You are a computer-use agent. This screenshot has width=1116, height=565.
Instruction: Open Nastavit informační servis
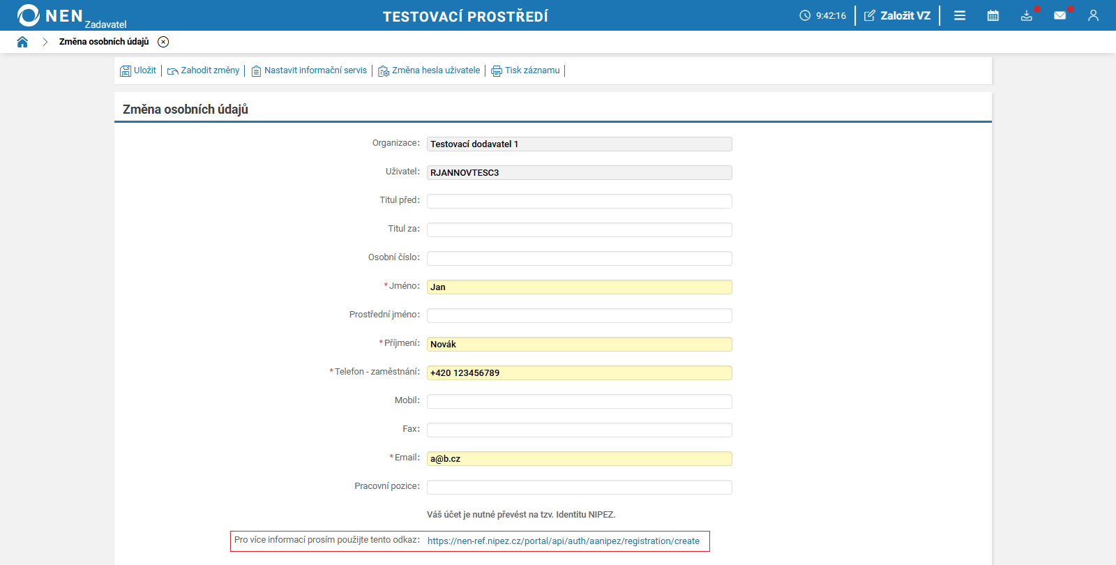pyautogui.click(x=309, y=70)
